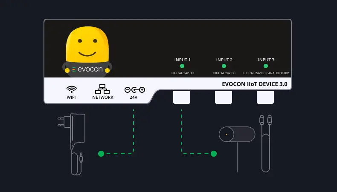This screenshot has width=337, height=192.
Task: Click the right yellow dot beside evocon logo
Action: 107,70
